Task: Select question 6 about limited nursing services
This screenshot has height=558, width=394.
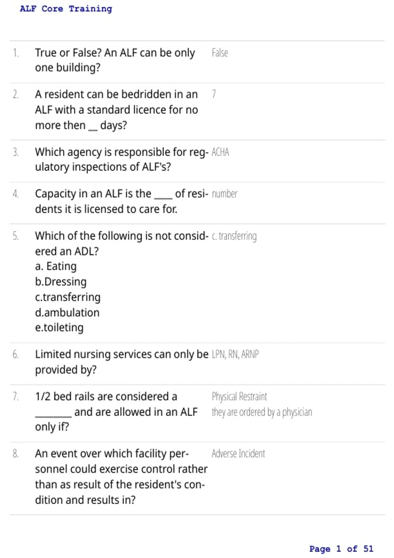Action: click(x=122, y=362)
